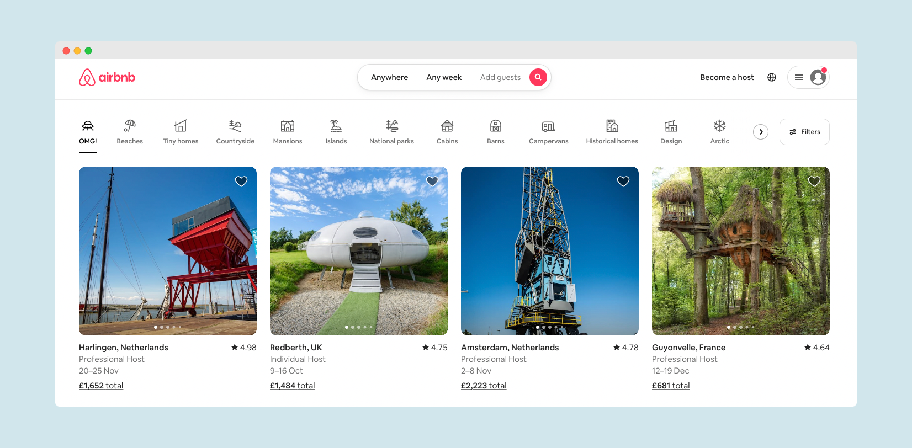Click the 4.75 star rating
The image size is (912, 448).
(x=435, y=348)
